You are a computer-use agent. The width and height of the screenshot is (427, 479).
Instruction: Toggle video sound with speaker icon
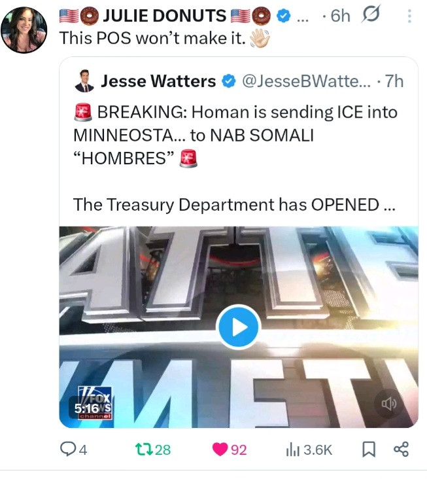[x=389, y=404]
